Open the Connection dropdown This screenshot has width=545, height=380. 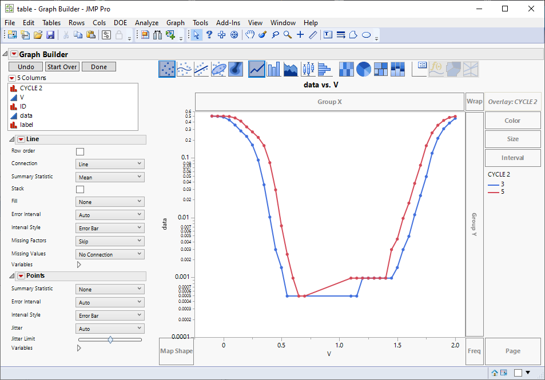[x=110, y=164]
